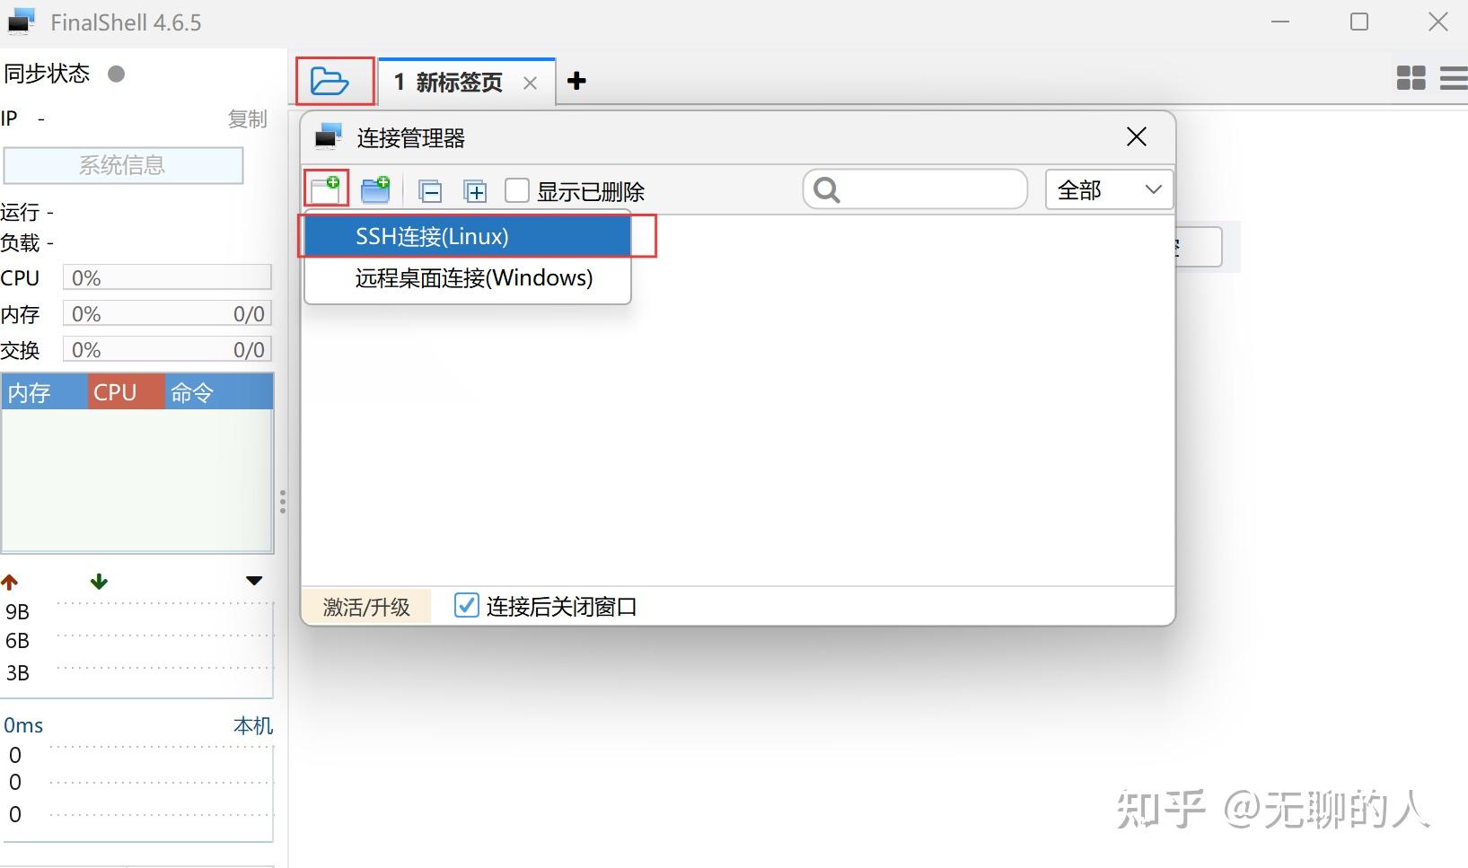Click the FinalShell title bar app icon
The image size is (1468, 868).
pyautogui.click(x=22, y=21)
